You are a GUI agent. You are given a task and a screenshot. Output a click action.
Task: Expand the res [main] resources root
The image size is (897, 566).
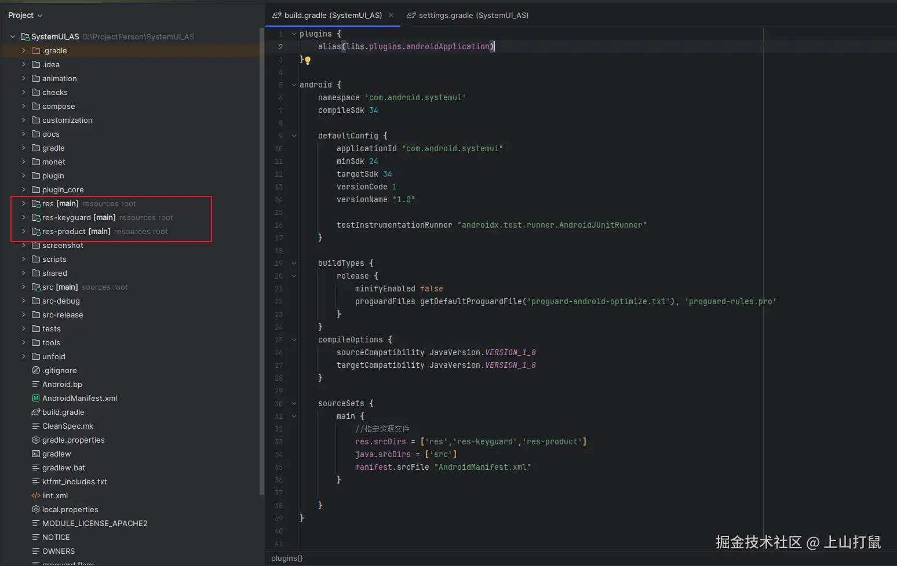[x=23, y=203]
